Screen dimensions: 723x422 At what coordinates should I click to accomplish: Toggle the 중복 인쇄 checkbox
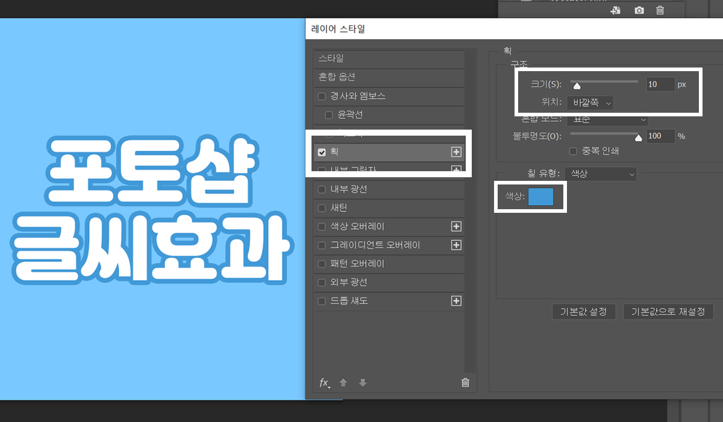click(574, 151)
